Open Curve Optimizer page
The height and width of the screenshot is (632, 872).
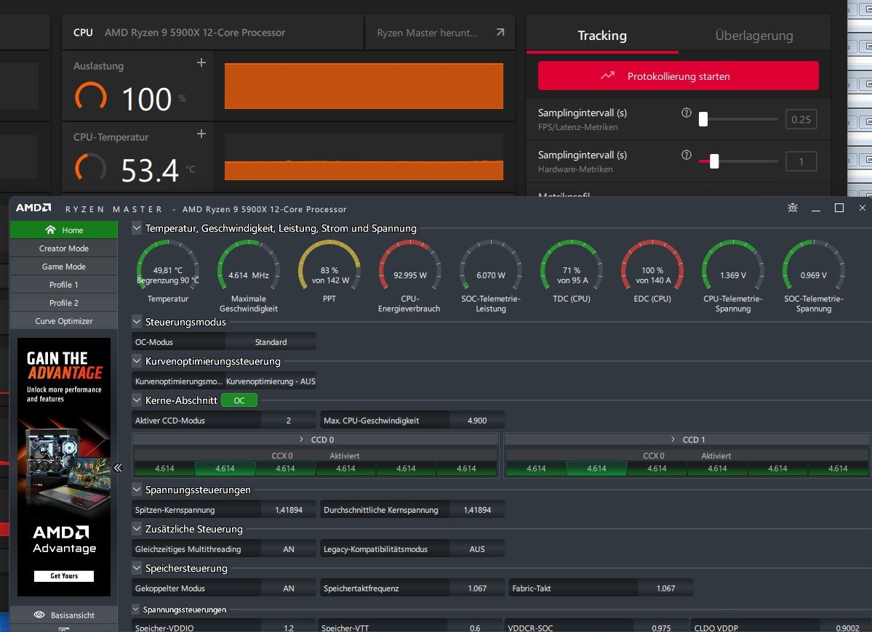pos(64,321)
